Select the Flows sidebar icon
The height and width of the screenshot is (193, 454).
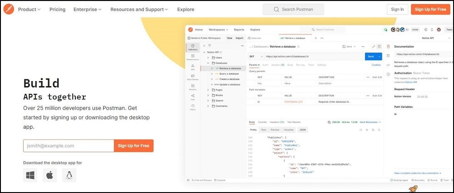[x=193, y=97]
